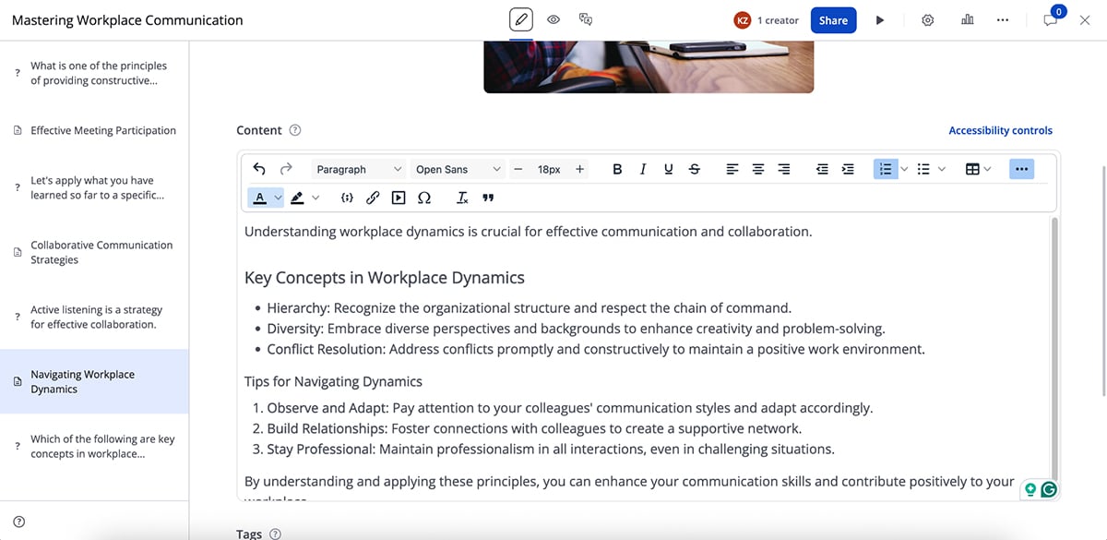The width and height of the screenshot is (1107, 540).
Task: Open the Accessibility controls link
Action: [1000, 130]
